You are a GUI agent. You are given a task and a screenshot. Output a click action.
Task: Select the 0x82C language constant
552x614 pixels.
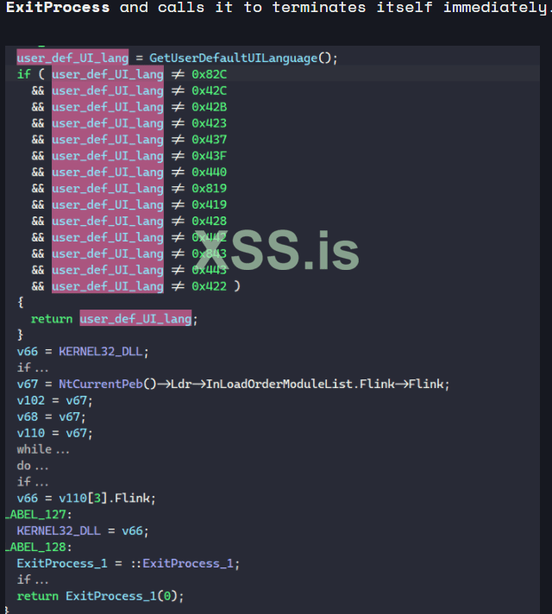pyautogui.click(x=210, y=74)
